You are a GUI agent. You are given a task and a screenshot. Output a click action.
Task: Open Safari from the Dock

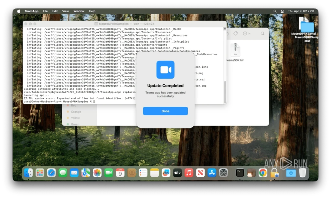pos(51,173)
